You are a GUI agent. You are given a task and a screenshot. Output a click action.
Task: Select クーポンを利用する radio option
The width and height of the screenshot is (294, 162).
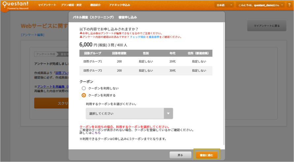click(84, 95)
